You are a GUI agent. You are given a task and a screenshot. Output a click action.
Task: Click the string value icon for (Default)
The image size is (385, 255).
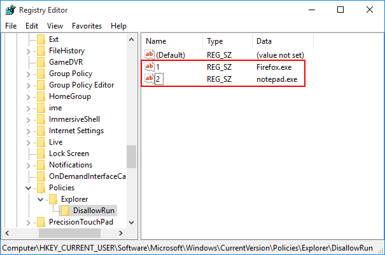[x=150, y=55]
